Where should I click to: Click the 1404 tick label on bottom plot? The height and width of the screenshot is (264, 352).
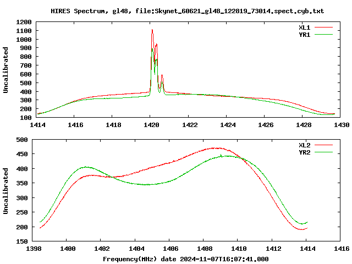136,249
